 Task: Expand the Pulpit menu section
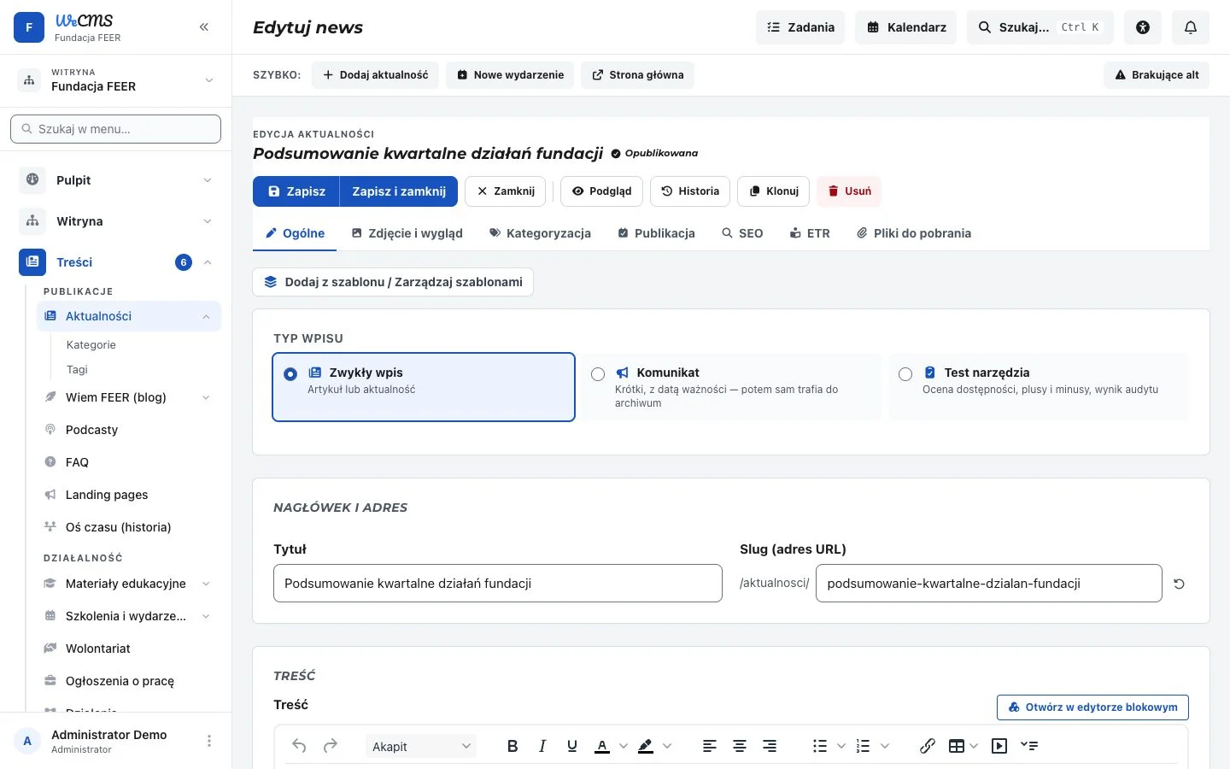(116, 180)
